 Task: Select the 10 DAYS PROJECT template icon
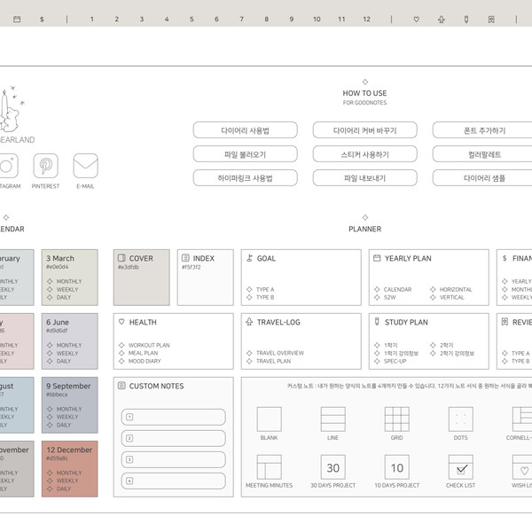(x=396, y=467)
